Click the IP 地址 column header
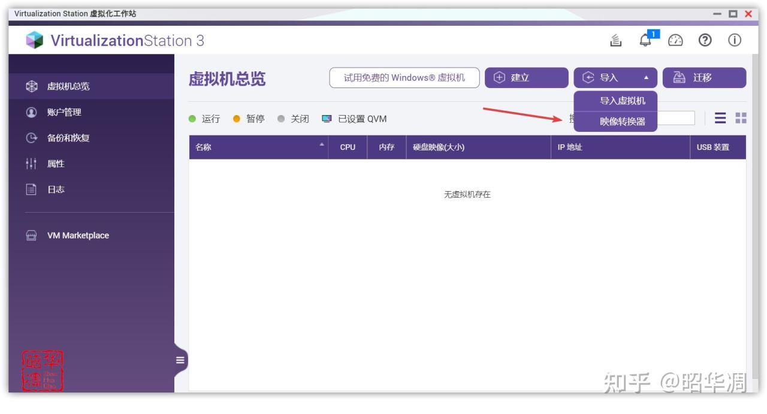The image size is (767, 414). (x=620, y=147)
